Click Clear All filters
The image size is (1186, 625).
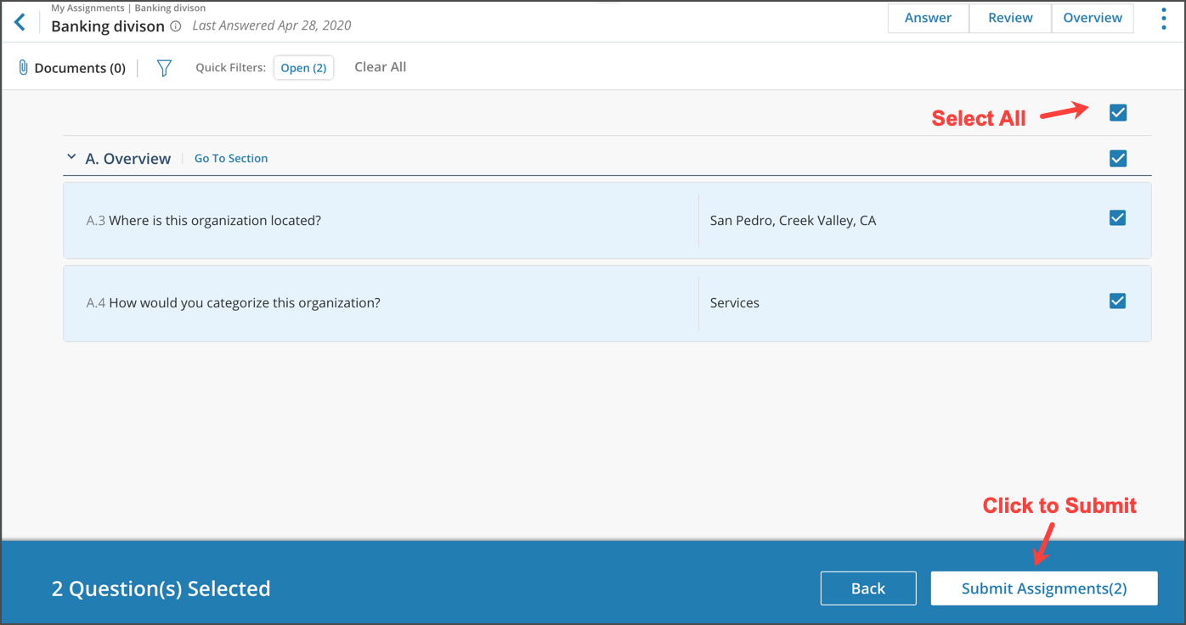(x=380, y=67)
